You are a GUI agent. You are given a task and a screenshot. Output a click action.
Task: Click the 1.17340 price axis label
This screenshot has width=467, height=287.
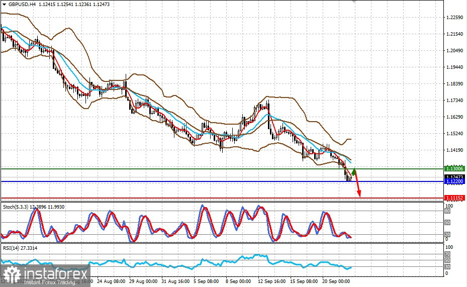455,101
